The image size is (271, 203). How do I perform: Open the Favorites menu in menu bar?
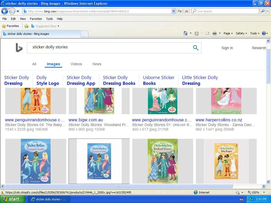(x=36, y=19)
